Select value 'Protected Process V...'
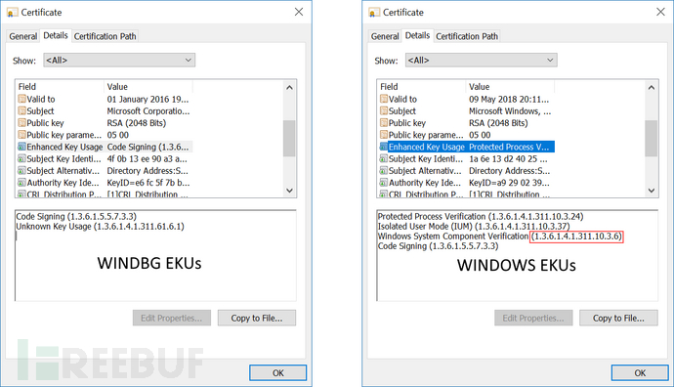The image size is (674, 387). click(509, 147)
